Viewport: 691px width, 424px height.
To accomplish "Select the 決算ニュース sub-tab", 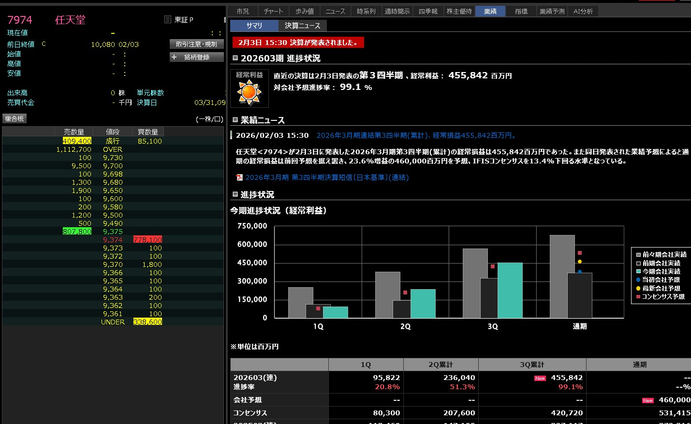I will [x=302, y=26].
